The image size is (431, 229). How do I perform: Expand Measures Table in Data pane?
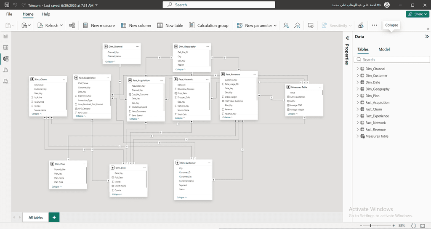[x=358, y=136]
